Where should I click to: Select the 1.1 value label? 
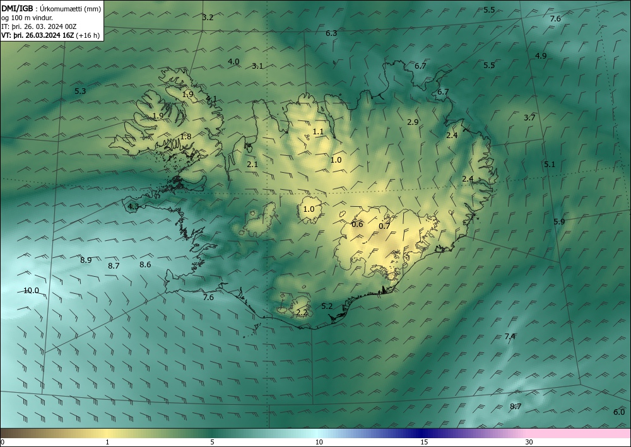click(x=318, y=131)
